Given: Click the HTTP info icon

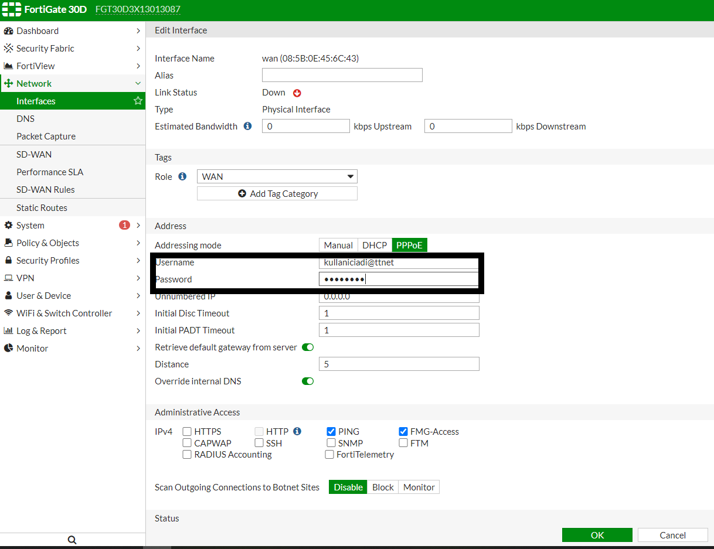Looking at the screenshot, I should click(297, 431).
